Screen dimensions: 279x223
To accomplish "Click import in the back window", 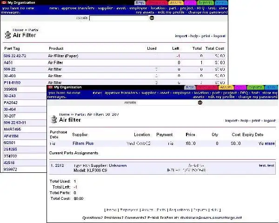I will click(x=181, y=36).
